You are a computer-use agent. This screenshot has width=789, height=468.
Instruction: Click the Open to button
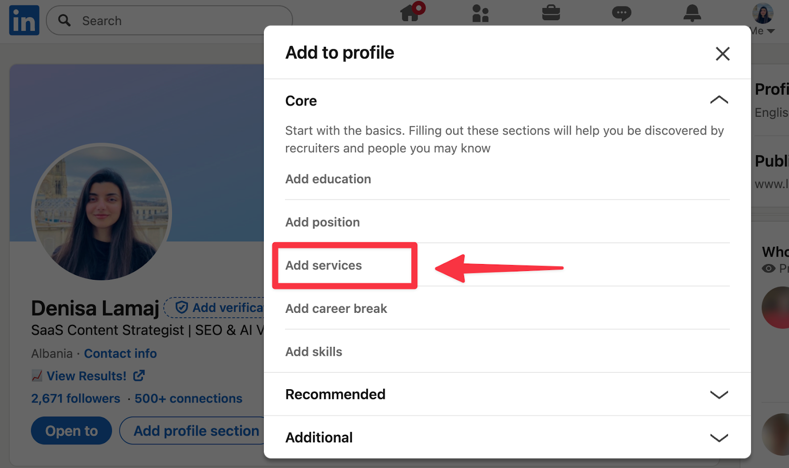pos(71,430)
